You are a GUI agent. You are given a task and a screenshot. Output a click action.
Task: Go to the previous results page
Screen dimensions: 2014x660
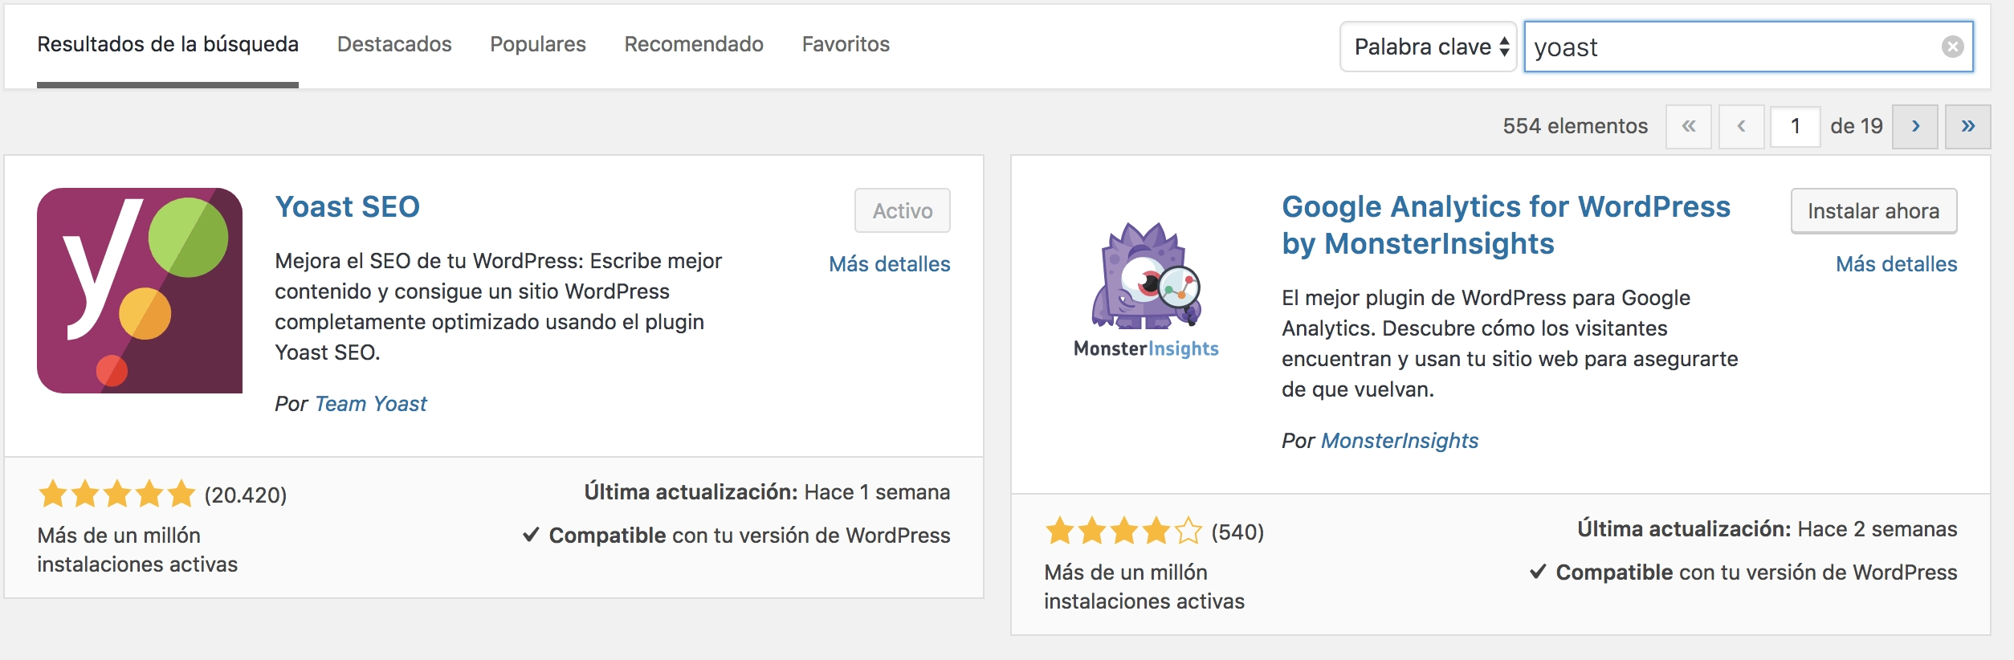(1741, 126)
